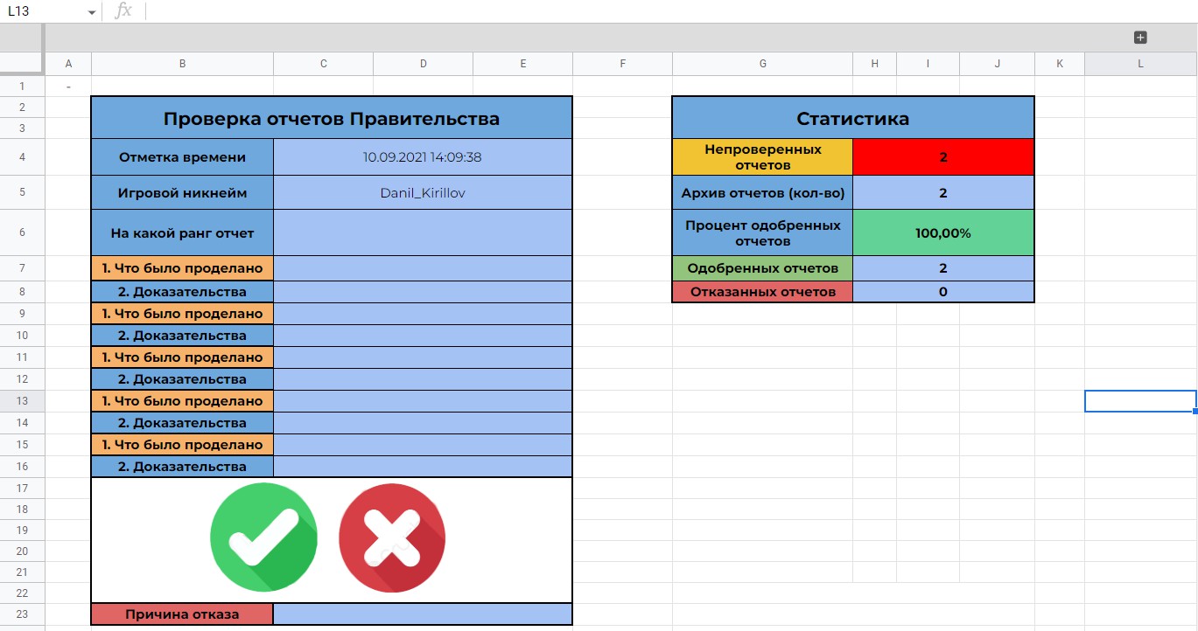Select '1. Что было проделано' in row 11
The height and width of the screenshot is (631, 1198).
[182, 357]
